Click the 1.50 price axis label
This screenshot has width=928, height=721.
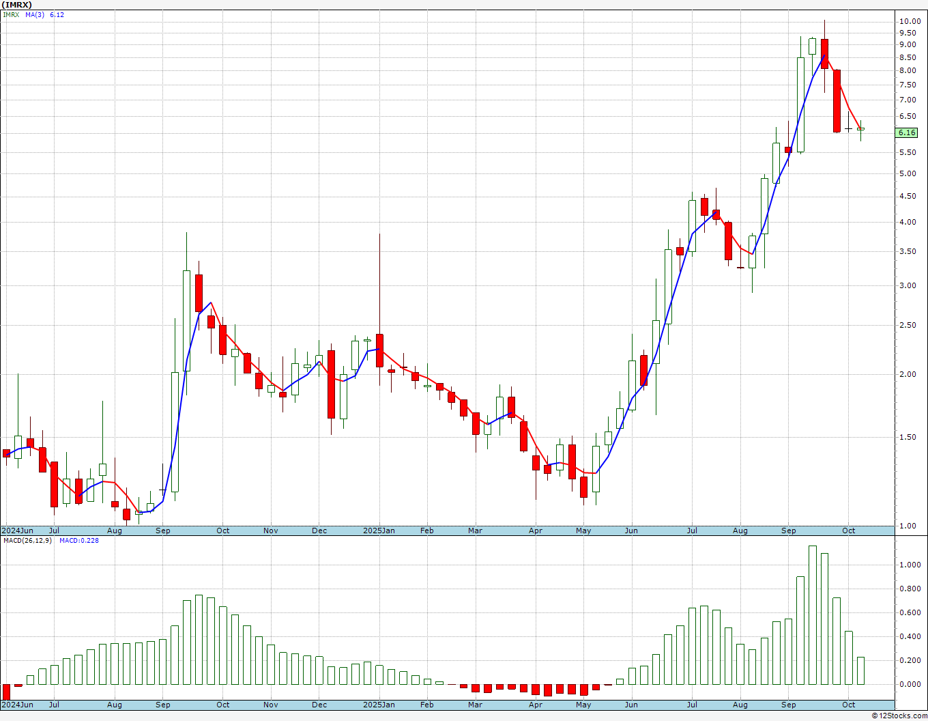pyautogui.click(x=908, y=437)
